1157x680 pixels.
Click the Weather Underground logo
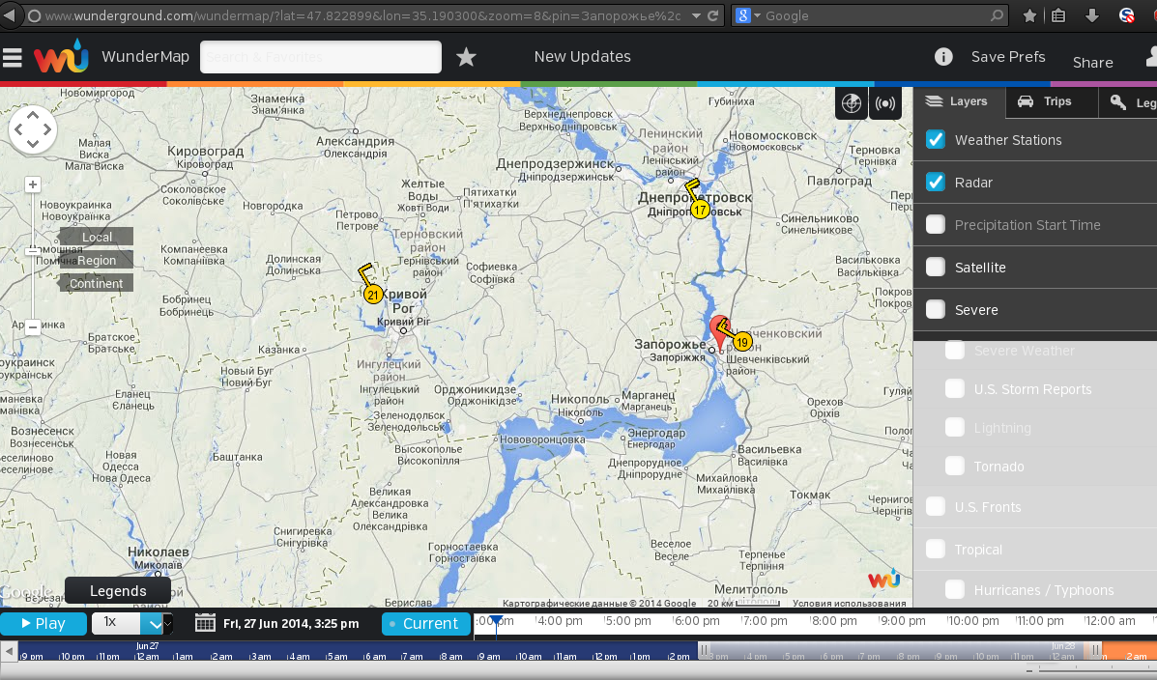pyautogui.click(x=61, y=56)
